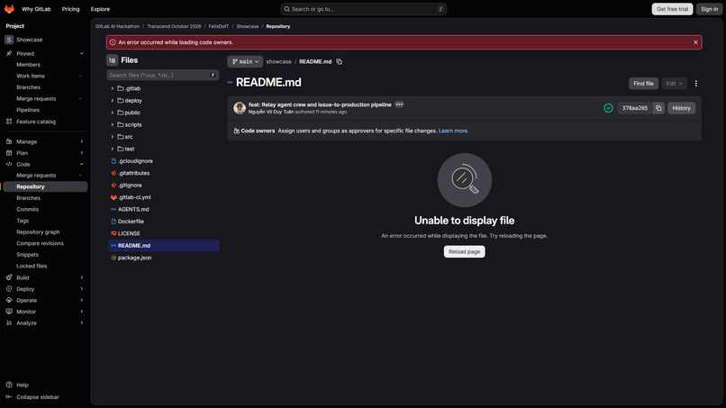This screenshot has width=726, height=408.
Task: Expand the test folder
Action: click(x=112, y=149)
